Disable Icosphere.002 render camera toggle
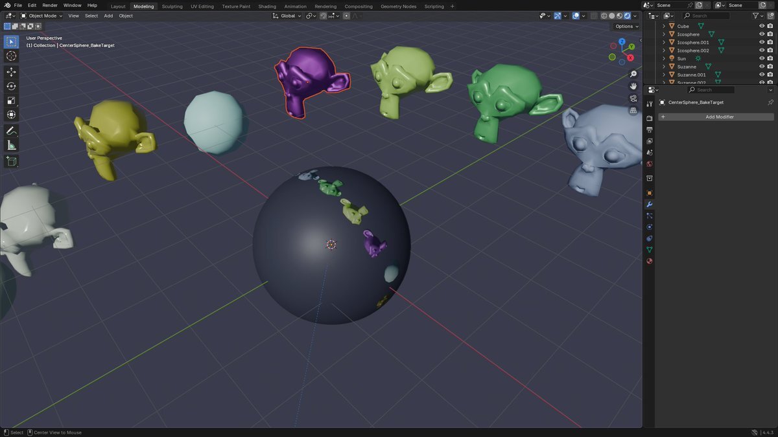This screenshot has width=778, height=437. click(x=770, y=50)
